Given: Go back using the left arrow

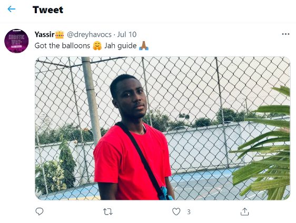Looking at the screenshot, I should (x=12, y=9).
